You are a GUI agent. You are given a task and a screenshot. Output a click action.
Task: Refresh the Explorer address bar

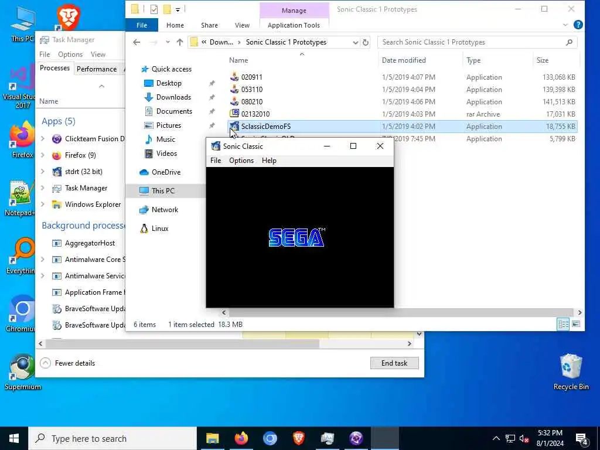[x=366, y=42]
